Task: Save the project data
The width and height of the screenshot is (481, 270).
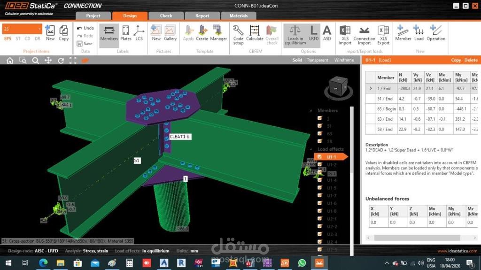Action: [x=85, y=44]
